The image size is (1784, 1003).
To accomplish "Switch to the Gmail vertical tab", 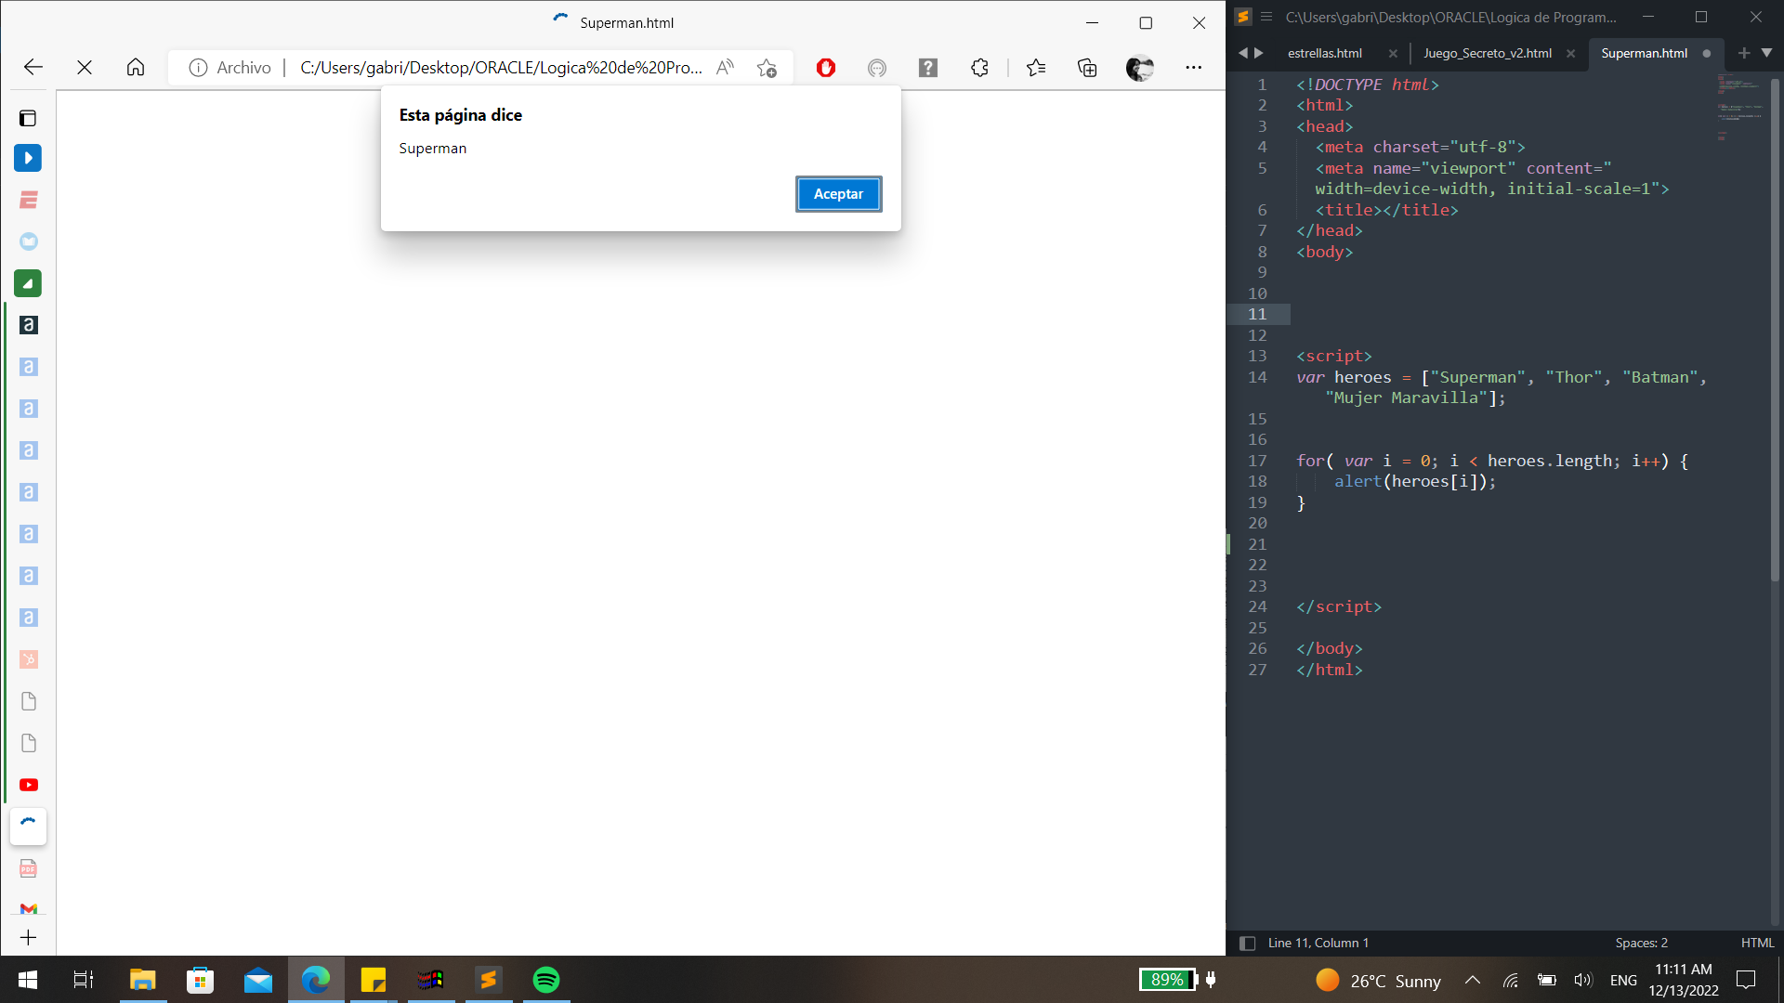I will (29, 908).
